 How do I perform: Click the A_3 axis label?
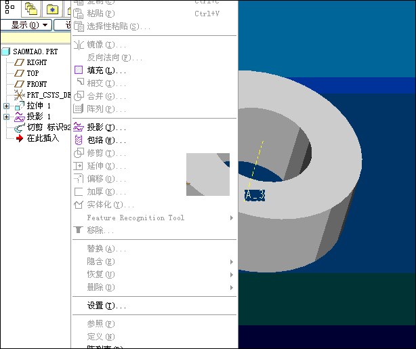click(255, 194)
